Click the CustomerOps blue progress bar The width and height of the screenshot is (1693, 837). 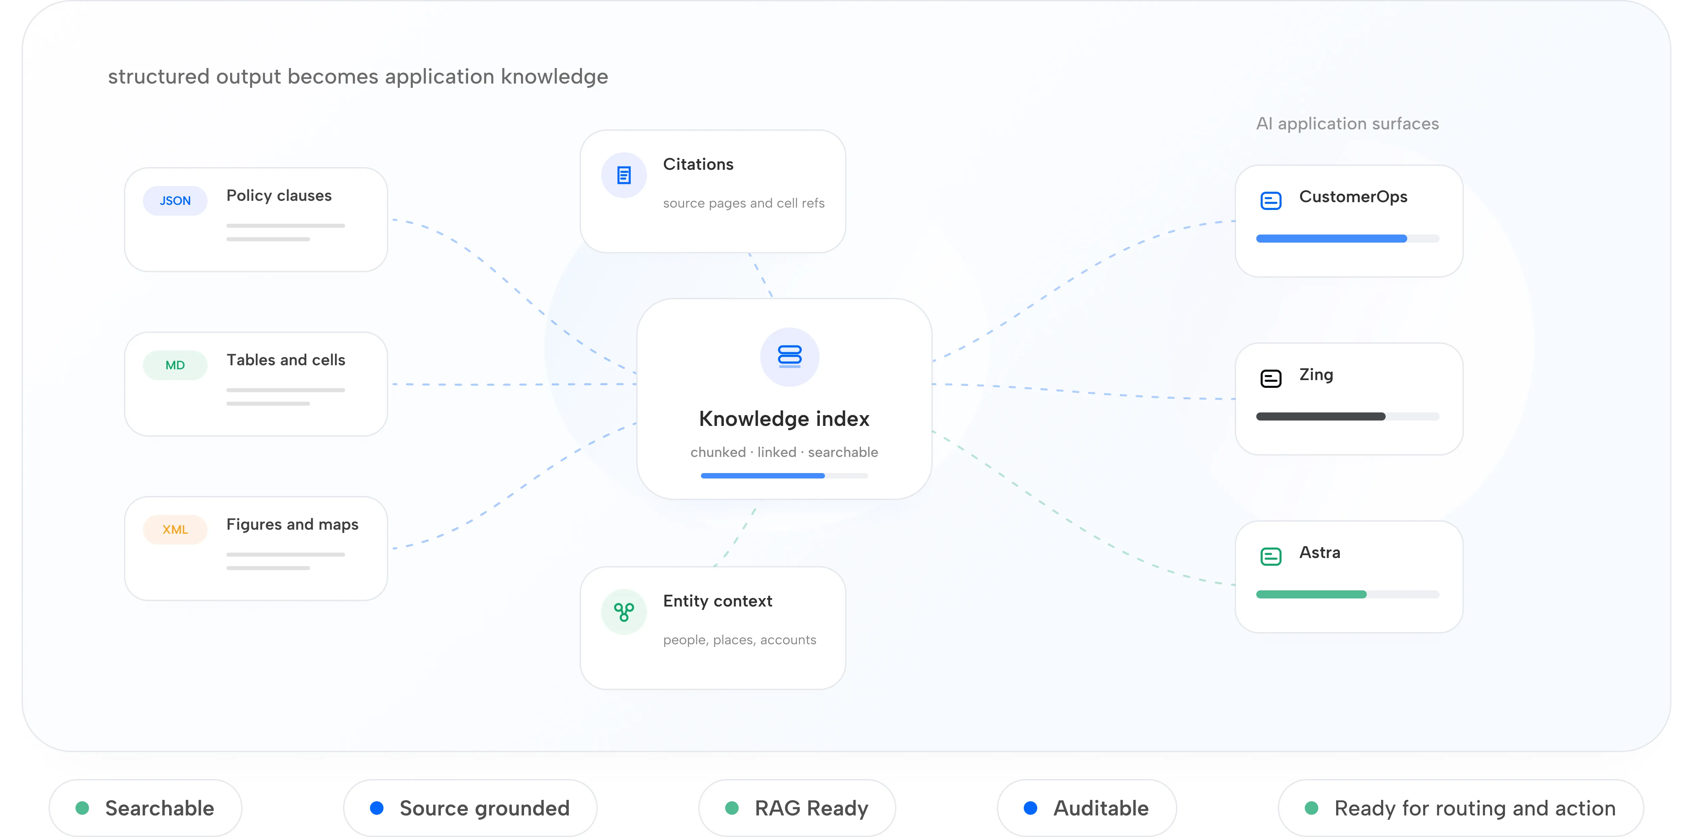coord(1347,239)
